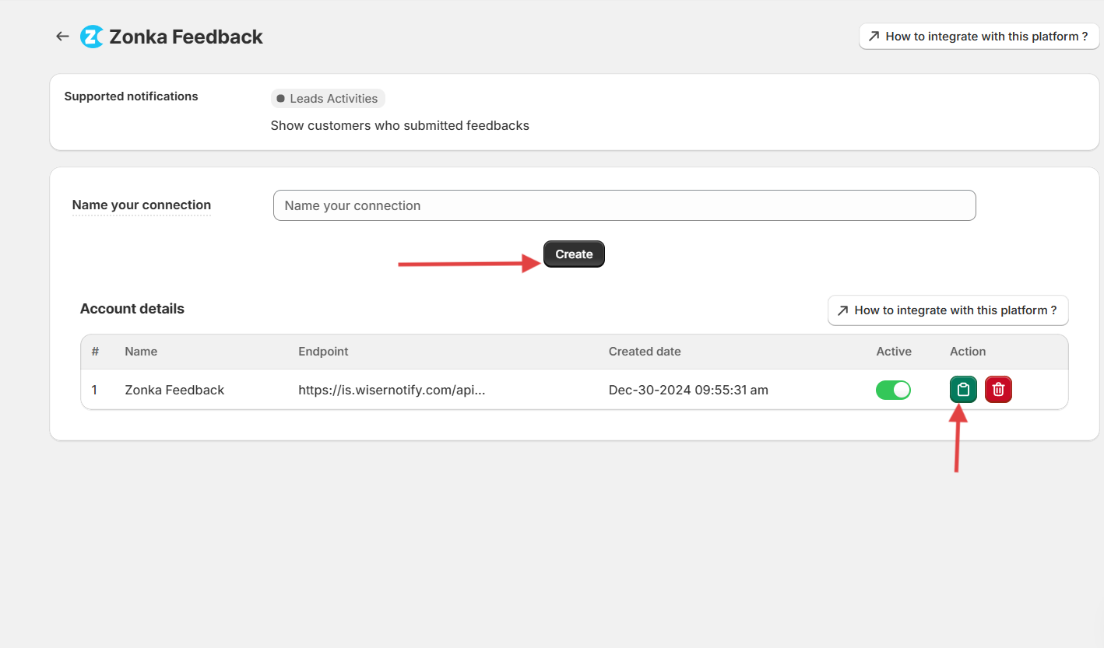Click the external arrow icon in top help button
Image resolution: width=1104 pixels, height=648 pixels.
click(874, 37)
